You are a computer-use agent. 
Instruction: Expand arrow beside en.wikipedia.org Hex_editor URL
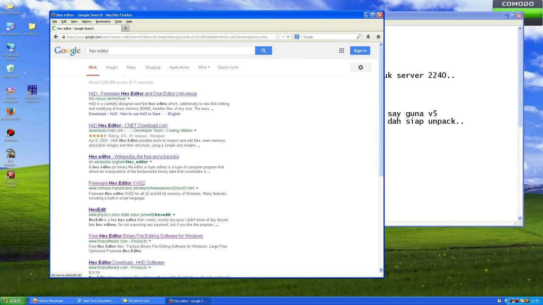coord(151,162)
